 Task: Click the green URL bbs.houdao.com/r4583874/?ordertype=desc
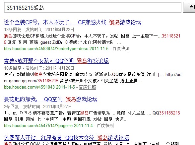pyautogui.click(x=46, y=48)
